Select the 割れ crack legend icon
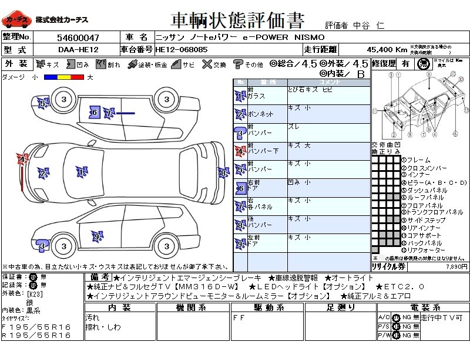The height and width of the screenshot is (352, 470). pyautogui.click(x=101, y=64)
